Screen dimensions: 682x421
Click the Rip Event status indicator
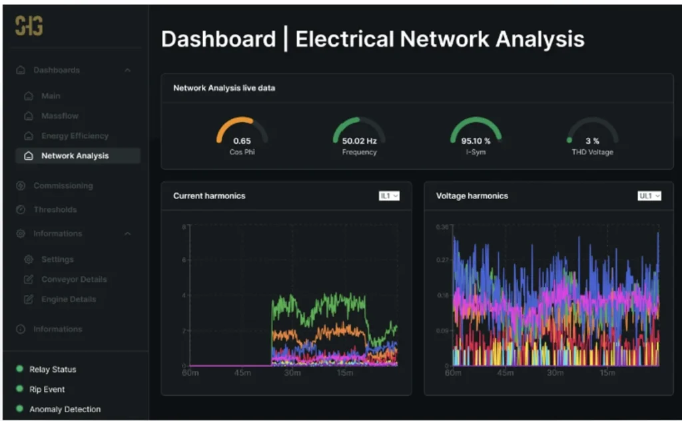pos(20,389)
